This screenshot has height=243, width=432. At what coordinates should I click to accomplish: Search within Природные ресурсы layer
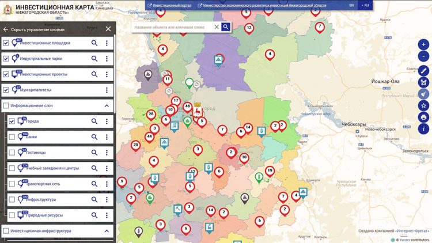pyautogui.click(x=94, y=215)
